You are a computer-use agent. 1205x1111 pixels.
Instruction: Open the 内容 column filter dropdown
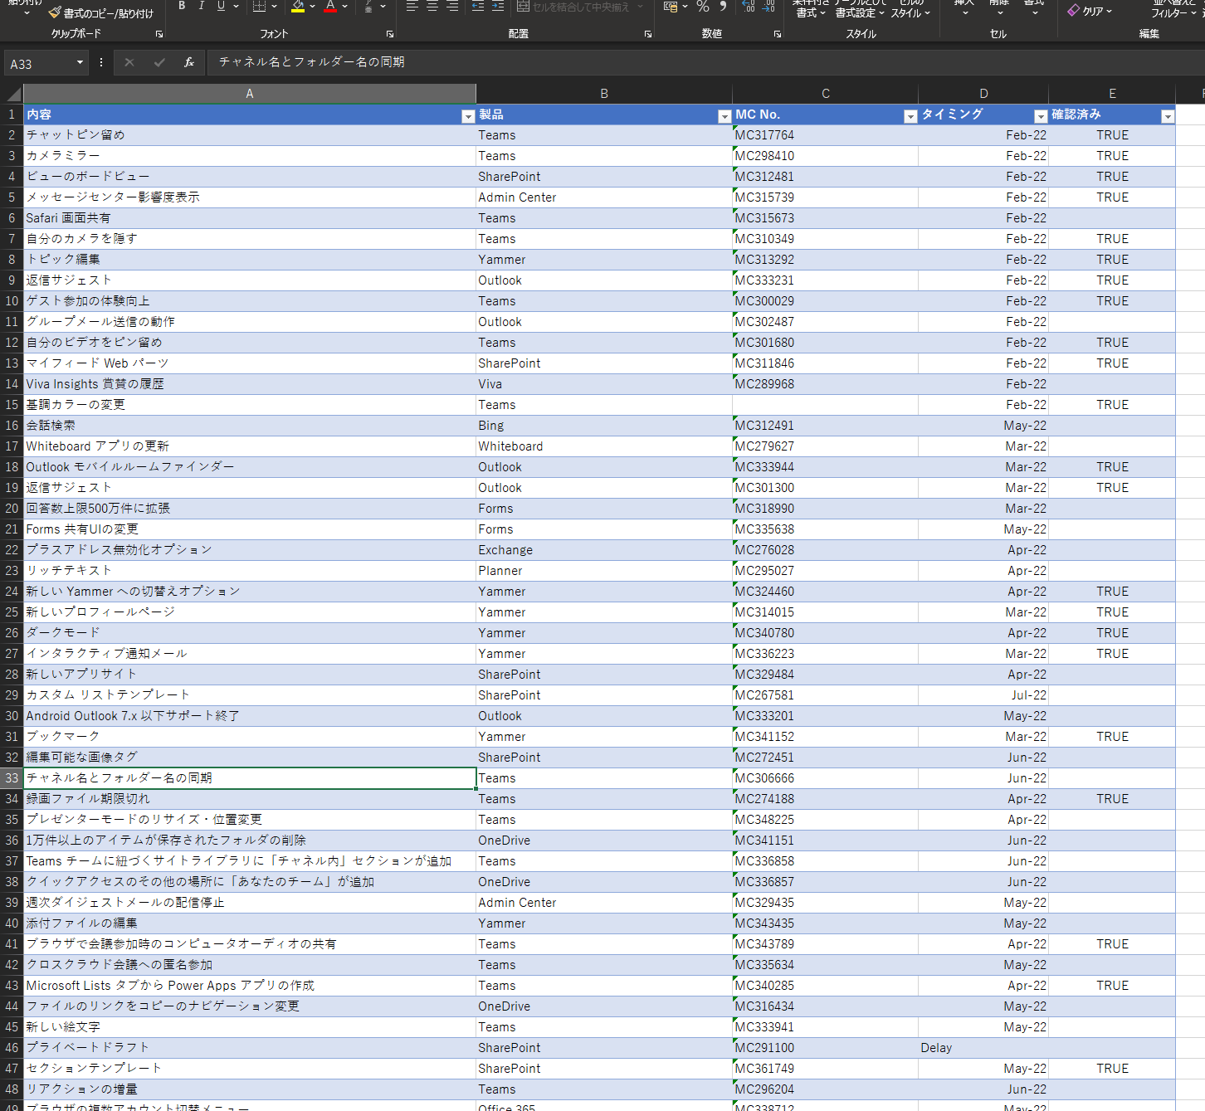(x=468, y=116)
